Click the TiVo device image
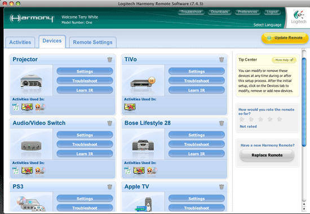 143,83
